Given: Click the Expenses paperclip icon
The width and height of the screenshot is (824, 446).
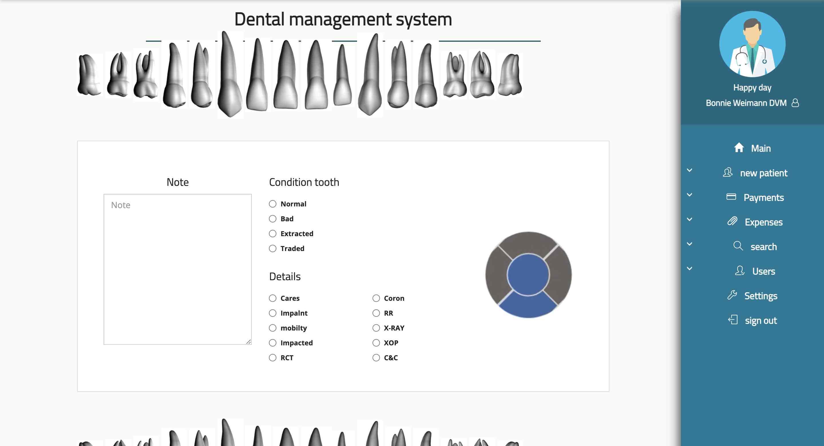Looking at the screenshot, I should (732, 221).
